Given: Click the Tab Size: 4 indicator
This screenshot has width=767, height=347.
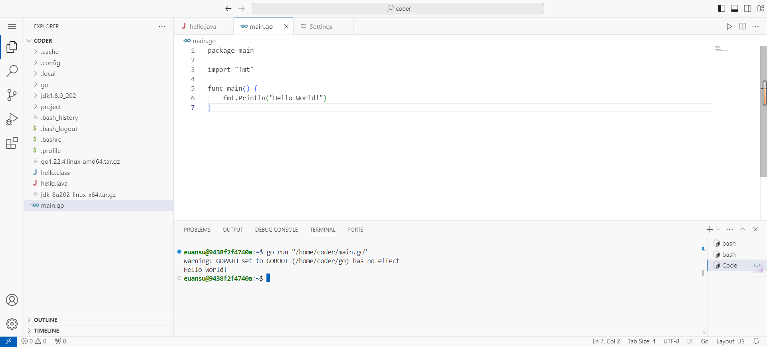Looking at the screenshot, I should [642, 341].
